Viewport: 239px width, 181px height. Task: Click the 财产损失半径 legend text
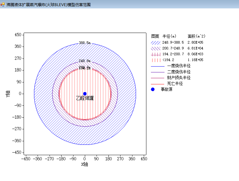(179, 78)
